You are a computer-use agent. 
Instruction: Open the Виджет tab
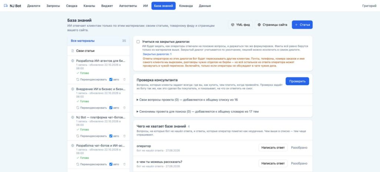click(107, 6)
